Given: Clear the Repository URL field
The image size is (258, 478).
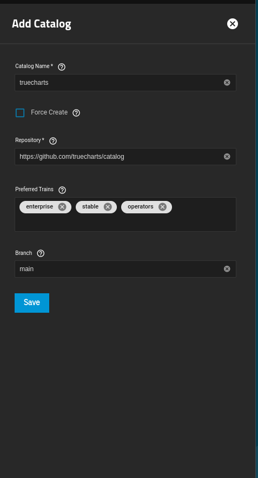Looking at the screenshot, I should [x=227, y=157].
